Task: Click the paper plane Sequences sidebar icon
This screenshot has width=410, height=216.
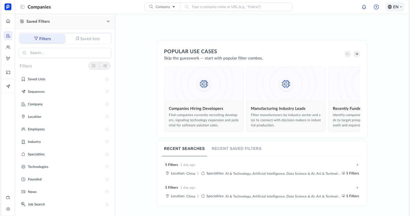Action: pyautogui.click(x=8, y=87)
